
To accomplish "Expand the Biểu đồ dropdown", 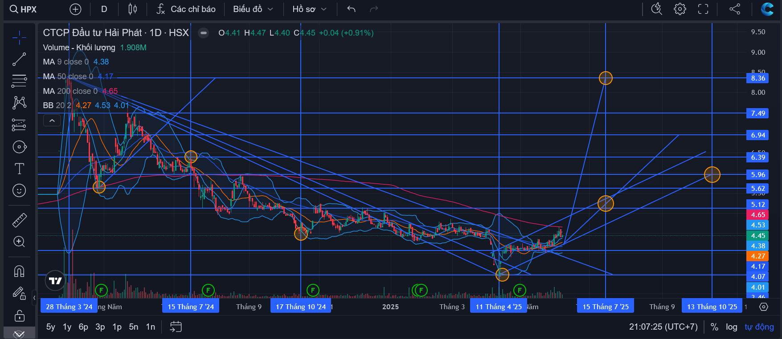I will (253, 9).
